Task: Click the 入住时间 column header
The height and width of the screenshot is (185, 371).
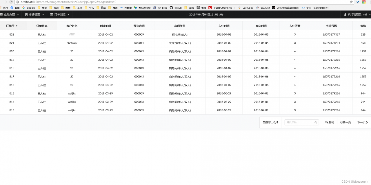Action: click(224, 26)
